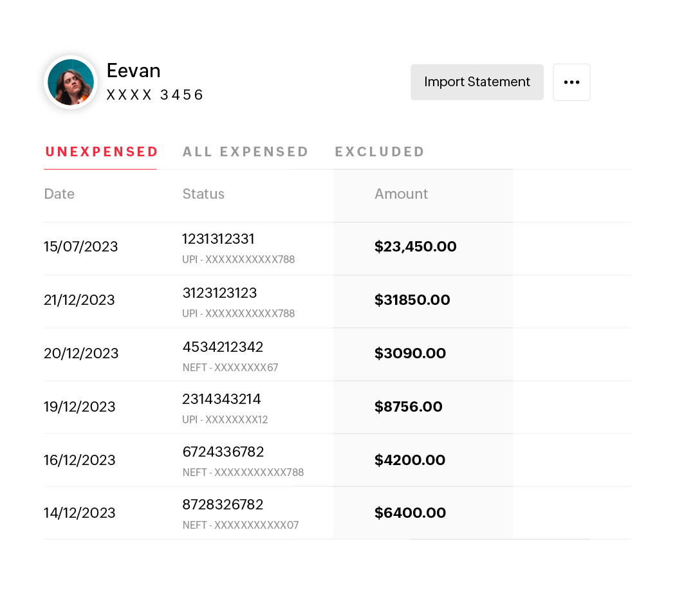Click the $6400.00 amount

(x=410, y=513)
